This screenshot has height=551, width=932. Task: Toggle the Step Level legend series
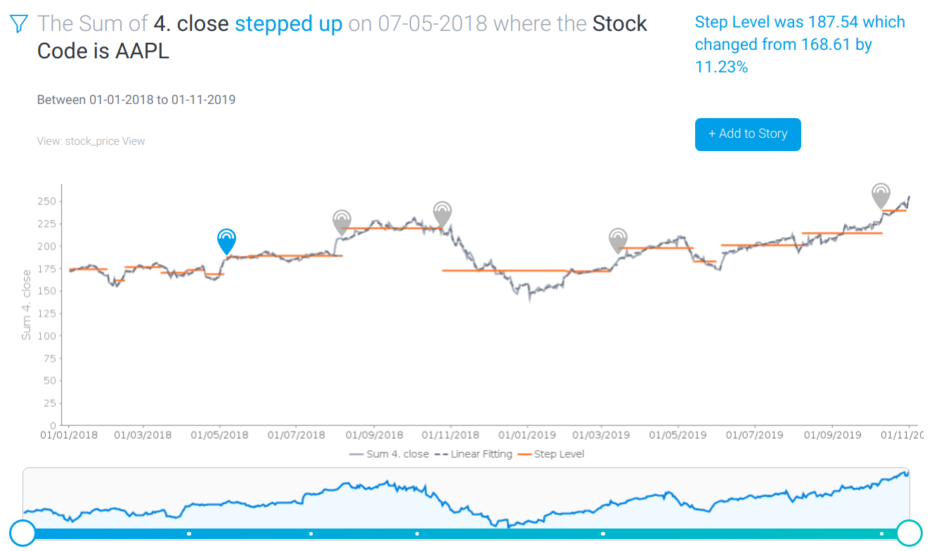click(551, 454)
